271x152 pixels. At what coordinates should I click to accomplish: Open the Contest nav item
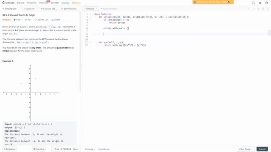coord(55,3)
